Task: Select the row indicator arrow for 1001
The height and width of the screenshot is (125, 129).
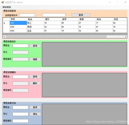Action: pyautogui.click(x=4, y=23)
